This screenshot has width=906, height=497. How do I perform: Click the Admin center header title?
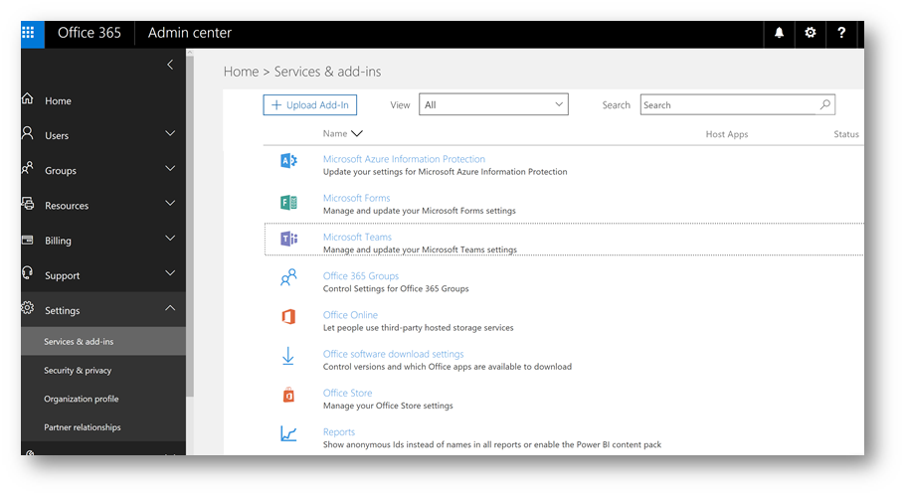click(190, 33)
